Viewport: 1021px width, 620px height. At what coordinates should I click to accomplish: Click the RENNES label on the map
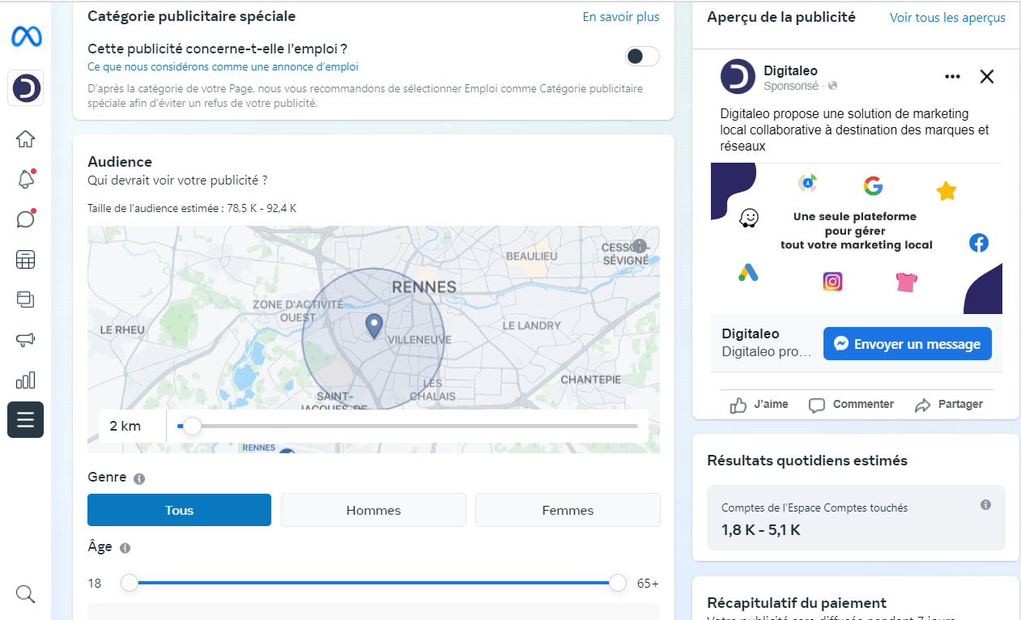tap(423, 287)
